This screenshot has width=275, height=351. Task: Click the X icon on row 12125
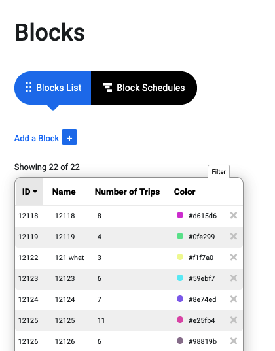coord(234,320)
